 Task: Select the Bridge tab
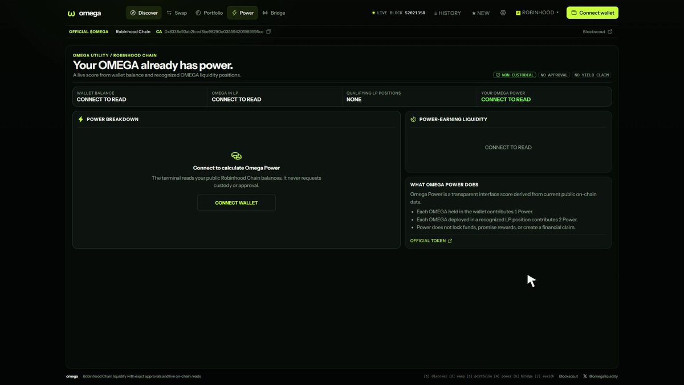[x=274, y=13]
